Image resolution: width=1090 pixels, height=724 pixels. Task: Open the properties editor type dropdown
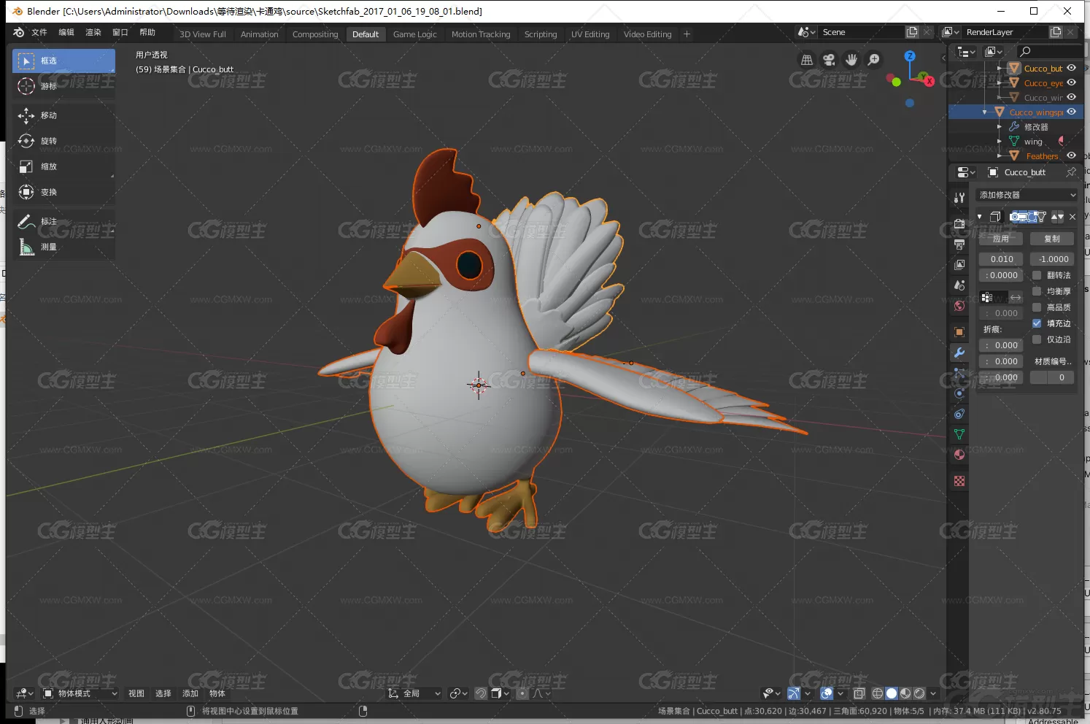tap(966, 172)
